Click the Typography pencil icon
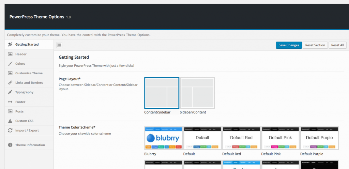Image resolution: width=349 pixels, height=169 pixels. tap(10, 92)
